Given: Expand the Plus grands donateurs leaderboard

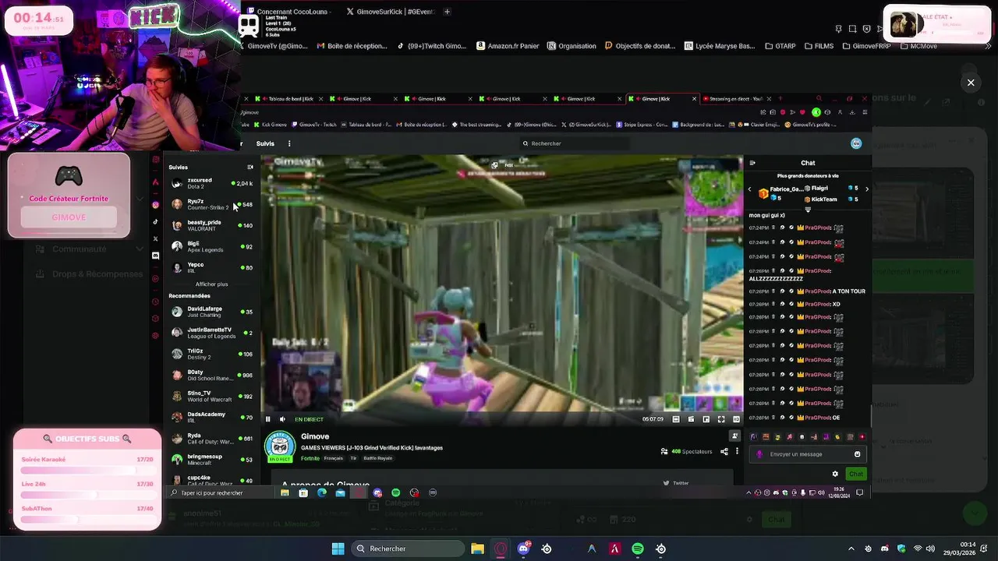Looking at the screenshot, I should click(808, 209).
